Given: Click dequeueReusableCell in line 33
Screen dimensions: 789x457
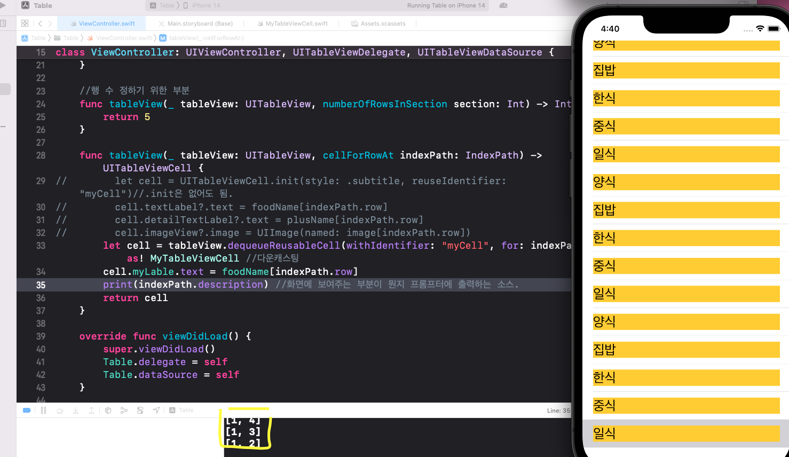Looking at the screenshot, I should (284, 246).
